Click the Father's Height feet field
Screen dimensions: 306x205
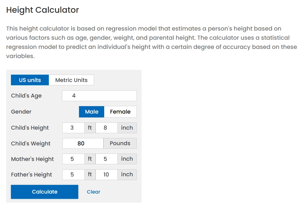click(73, 175)
